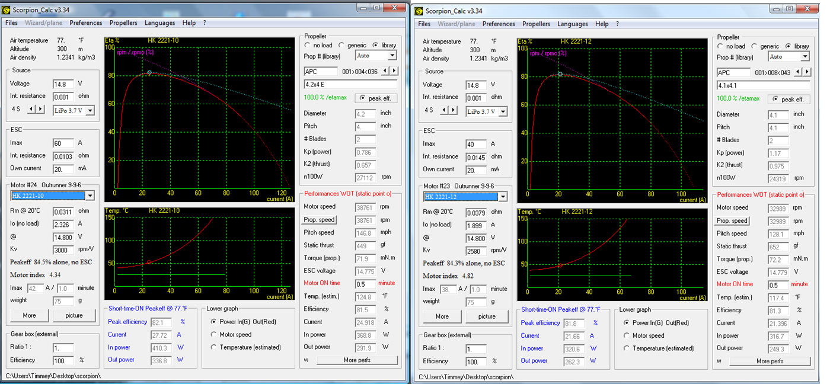This screenshot has width=830, height=384.
Task: Click 'Peakeff 84.3% alone, no ESC' text
Action: 464,263
